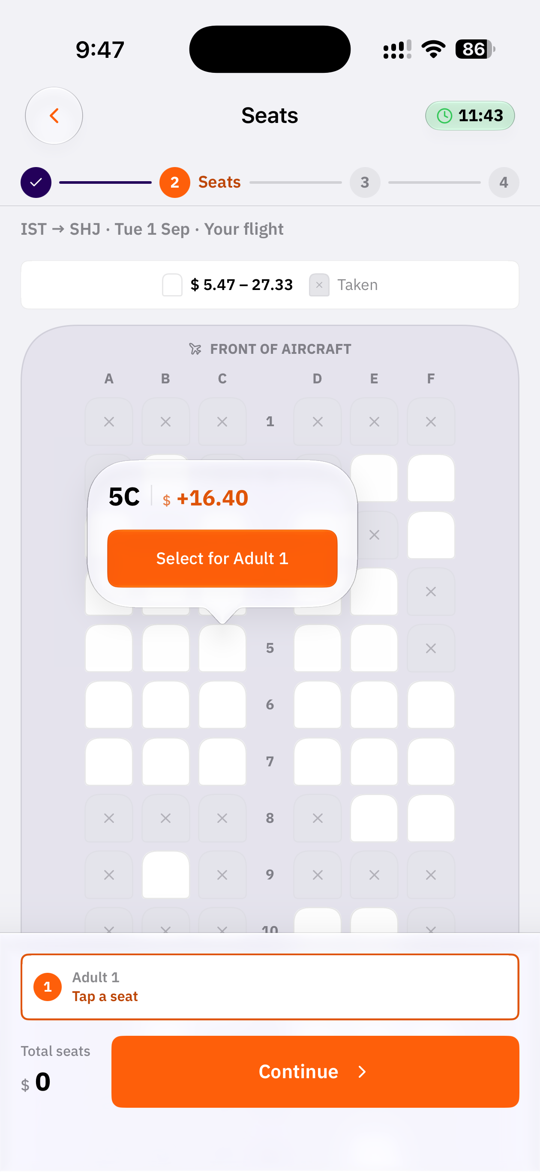Select available seat 6A
The height and width of the screenshot is (1172, 540).
click(x=109, y=705)
